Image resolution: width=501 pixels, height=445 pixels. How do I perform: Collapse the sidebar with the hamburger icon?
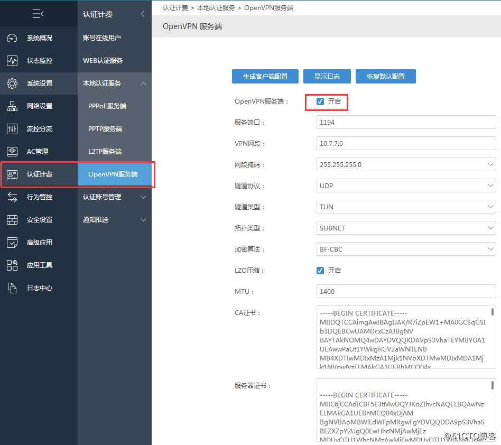click(x=38, y=14)
